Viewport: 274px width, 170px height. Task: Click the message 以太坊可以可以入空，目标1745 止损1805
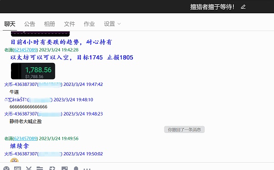pos(72,58)
